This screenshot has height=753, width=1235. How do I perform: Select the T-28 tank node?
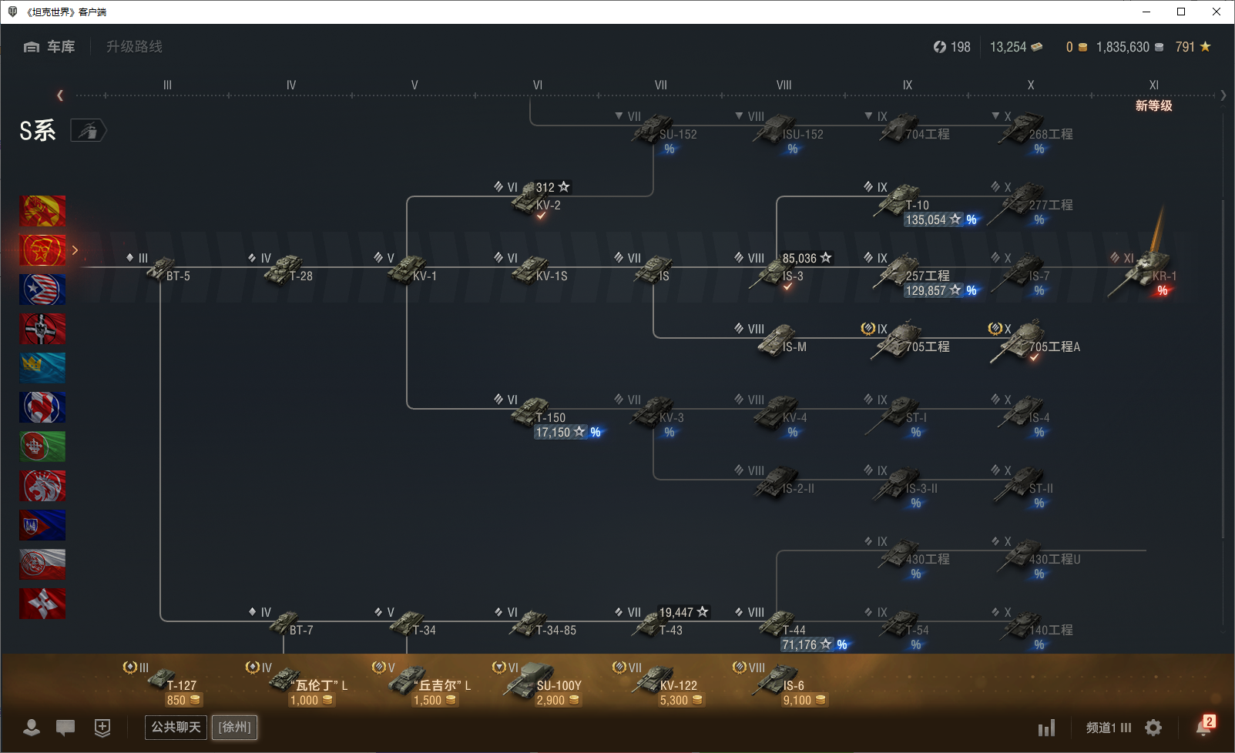pyautogui.click(x=284, y=269)
